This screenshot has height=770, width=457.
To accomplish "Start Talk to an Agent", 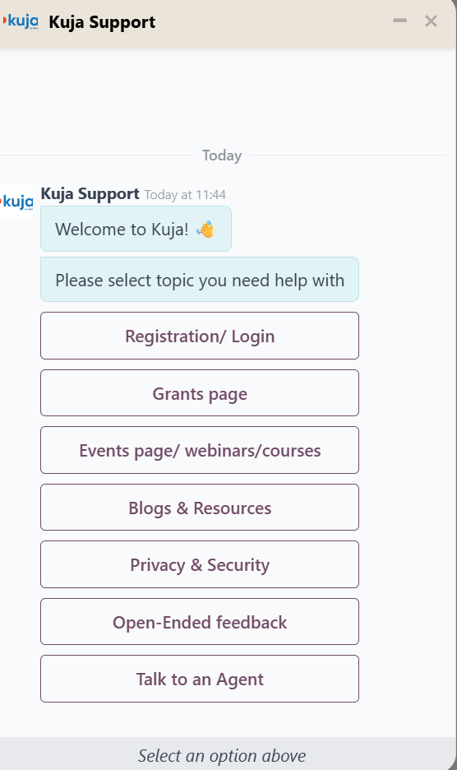I will pos(200,680).
